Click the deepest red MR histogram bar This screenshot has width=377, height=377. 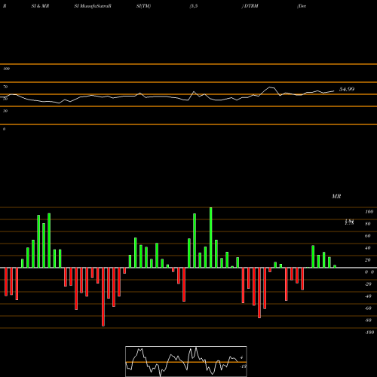coord(103,297)
